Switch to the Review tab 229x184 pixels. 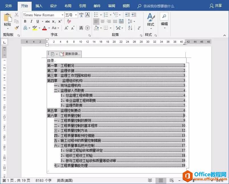click(112, 6)
